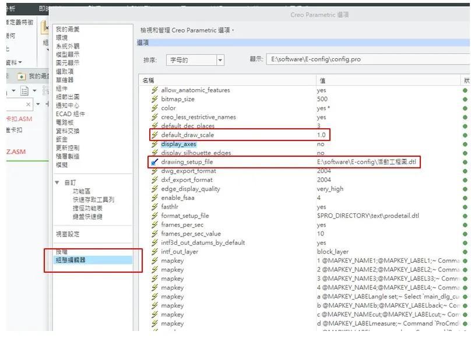Click the wrench icon beside the color option

(x=153, y=108)
